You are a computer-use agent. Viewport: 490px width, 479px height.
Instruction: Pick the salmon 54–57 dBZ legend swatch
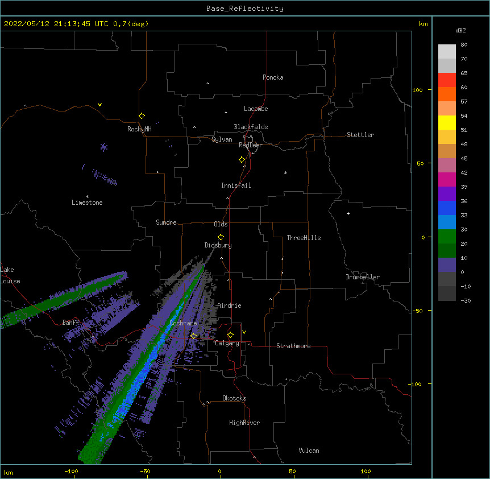(447, 109)
